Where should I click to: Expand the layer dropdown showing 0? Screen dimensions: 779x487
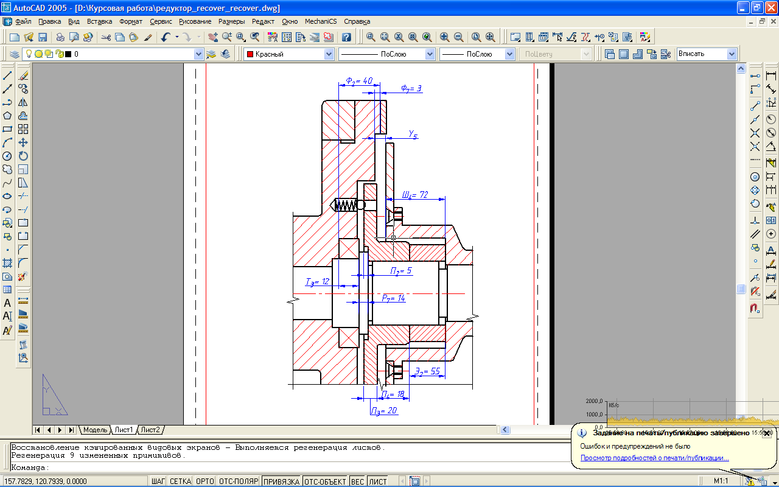(x=198, y=54)
